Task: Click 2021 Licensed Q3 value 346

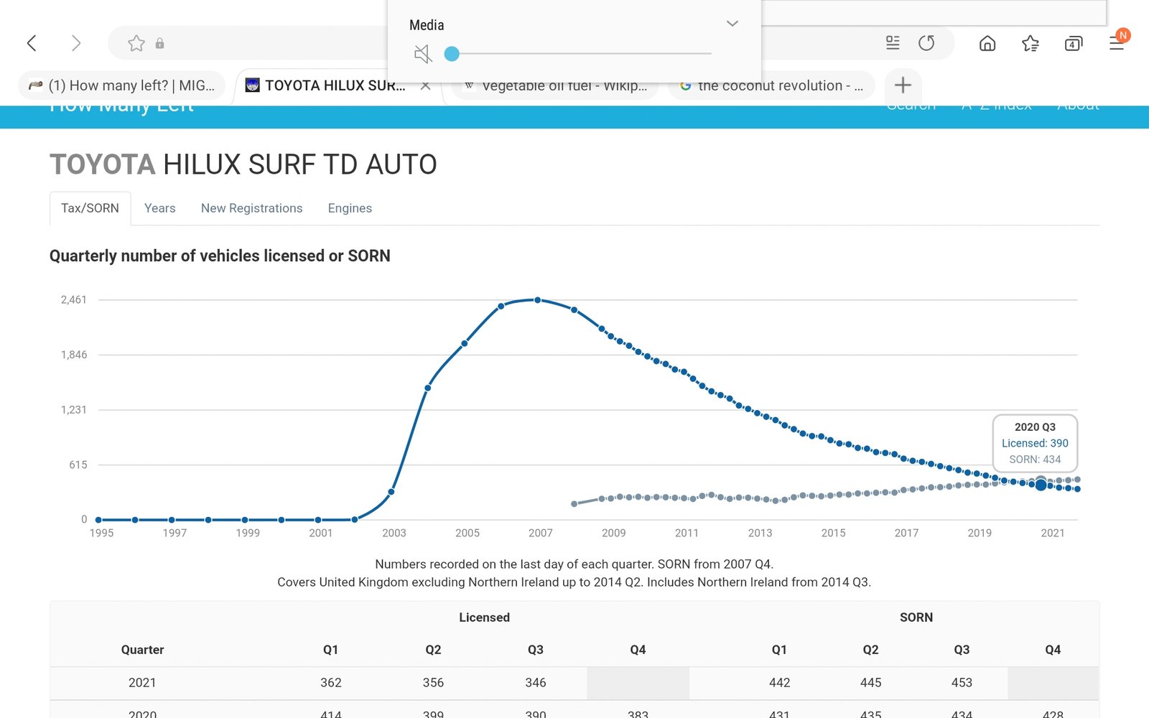Action: 536,683
